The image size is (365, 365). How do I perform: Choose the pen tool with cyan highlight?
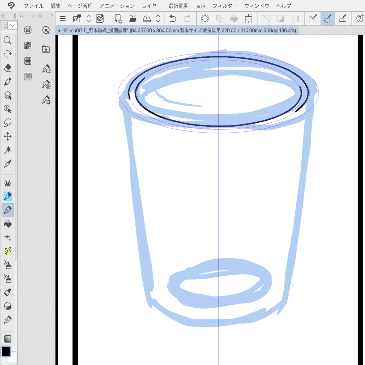pos(8,196)
